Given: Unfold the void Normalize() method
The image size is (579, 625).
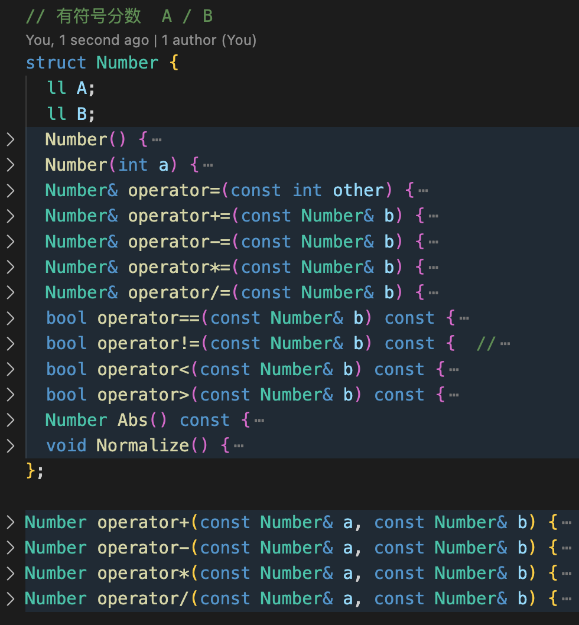Looking at the screenshot, I should tap(10, 445).
